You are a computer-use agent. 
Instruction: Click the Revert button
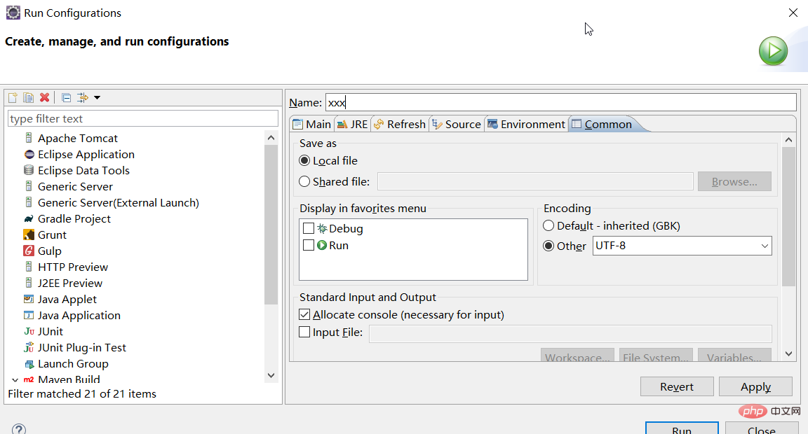pyautogui.click(x=676, y=387)
